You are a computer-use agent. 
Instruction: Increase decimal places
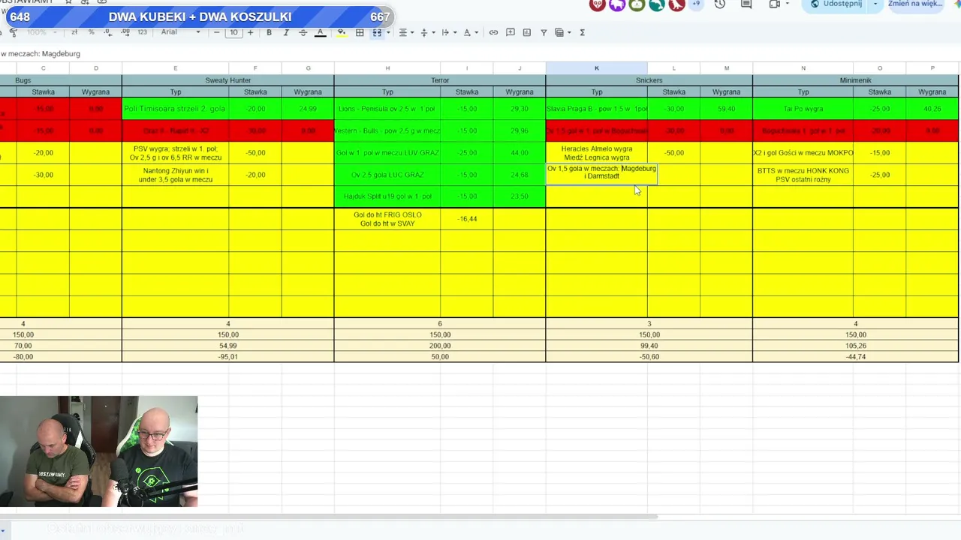tap(125, 32)
